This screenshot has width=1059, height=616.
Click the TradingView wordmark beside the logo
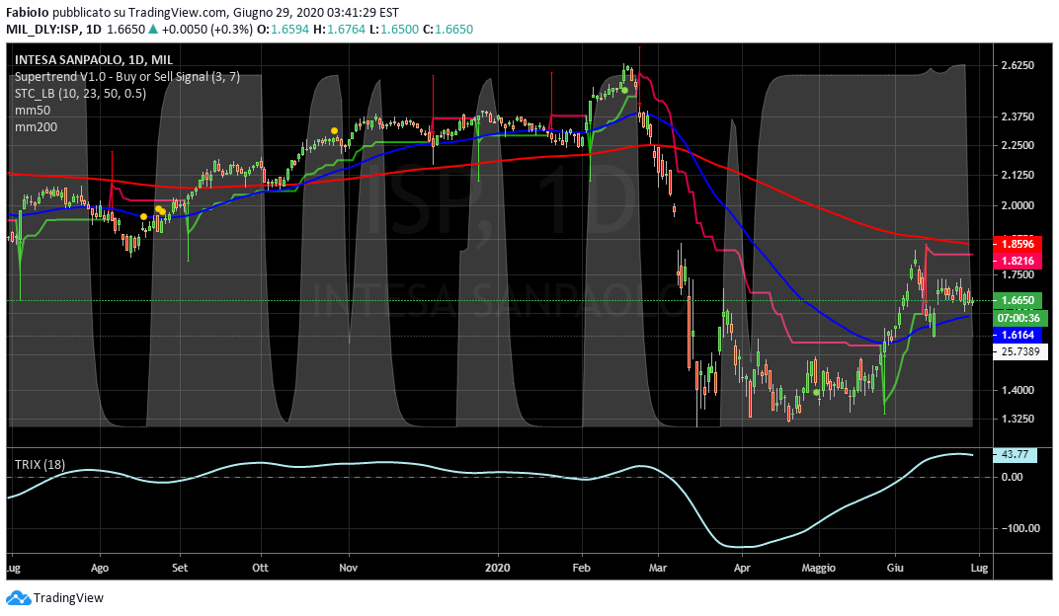click(x=69, y=598)
